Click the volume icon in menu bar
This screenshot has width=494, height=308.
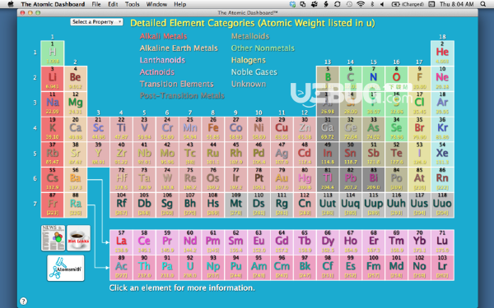point(382,4)
